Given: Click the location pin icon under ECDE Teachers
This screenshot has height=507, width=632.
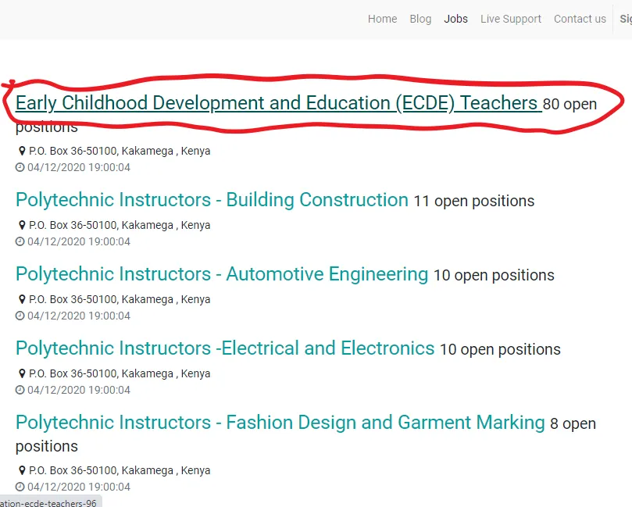Looking at the screenshot, I should pos(22,151).
